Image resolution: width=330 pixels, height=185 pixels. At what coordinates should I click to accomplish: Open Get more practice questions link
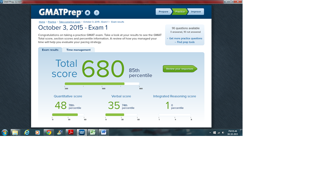pyautogui.click(x=186, y=39)
